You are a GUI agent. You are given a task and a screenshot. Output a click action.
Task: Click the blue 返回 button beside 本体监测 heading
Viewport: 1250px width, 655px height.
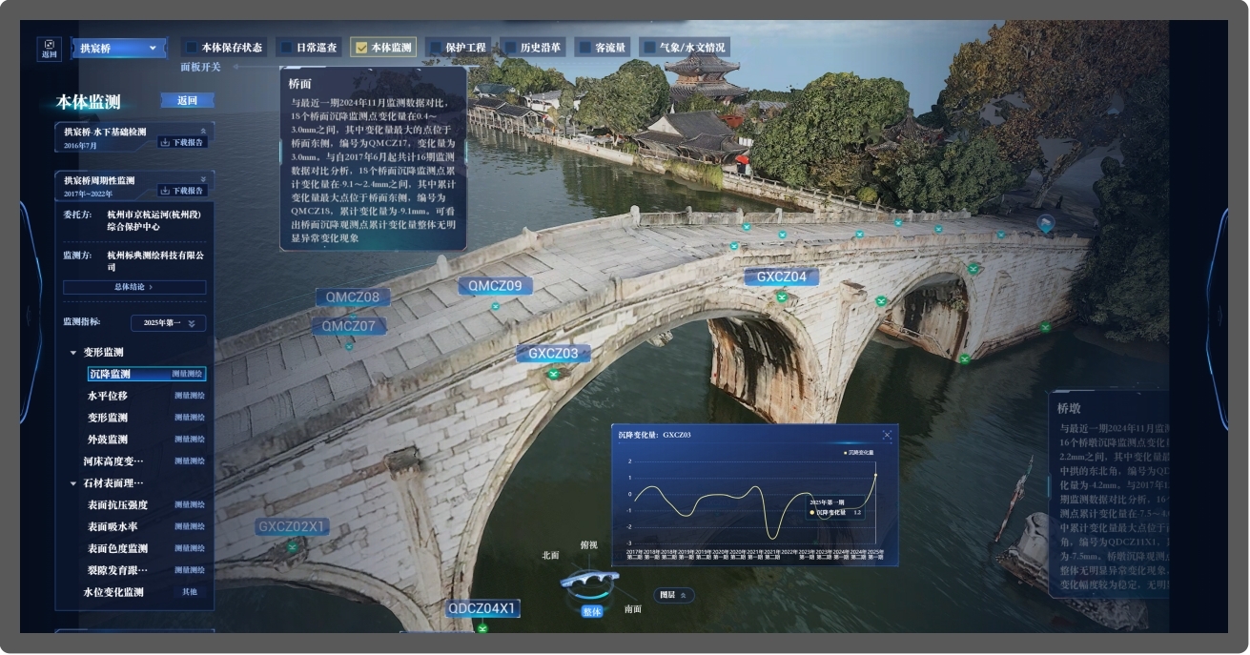[x=187, y=100]
